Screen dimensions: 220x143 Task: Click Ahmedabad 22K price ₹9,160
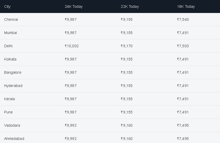point(127,139)
